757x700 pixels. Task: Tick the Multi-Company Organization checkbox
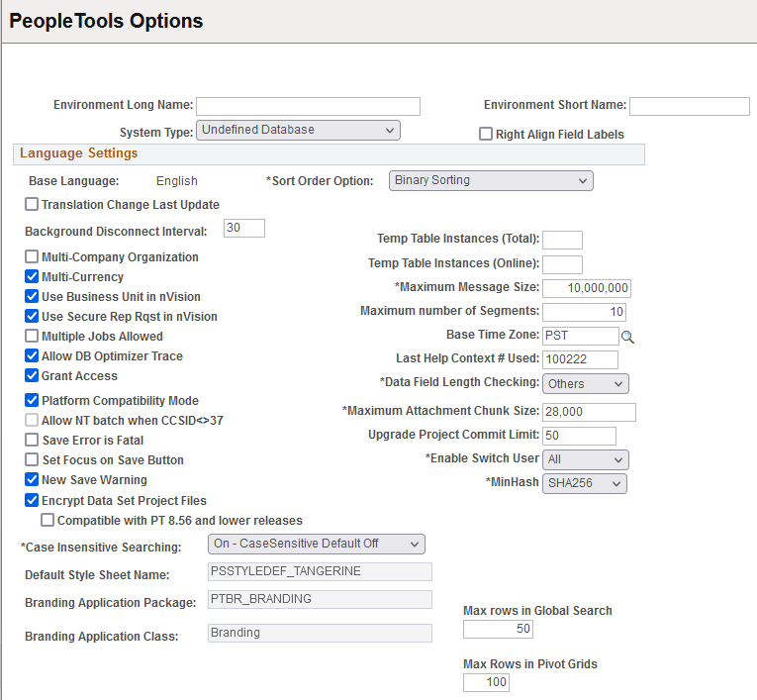tap(32, 256)
